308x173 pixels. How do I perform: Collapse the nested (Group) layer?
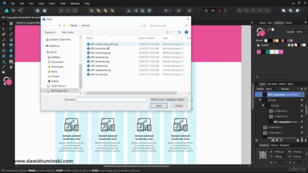pos(263,106)
